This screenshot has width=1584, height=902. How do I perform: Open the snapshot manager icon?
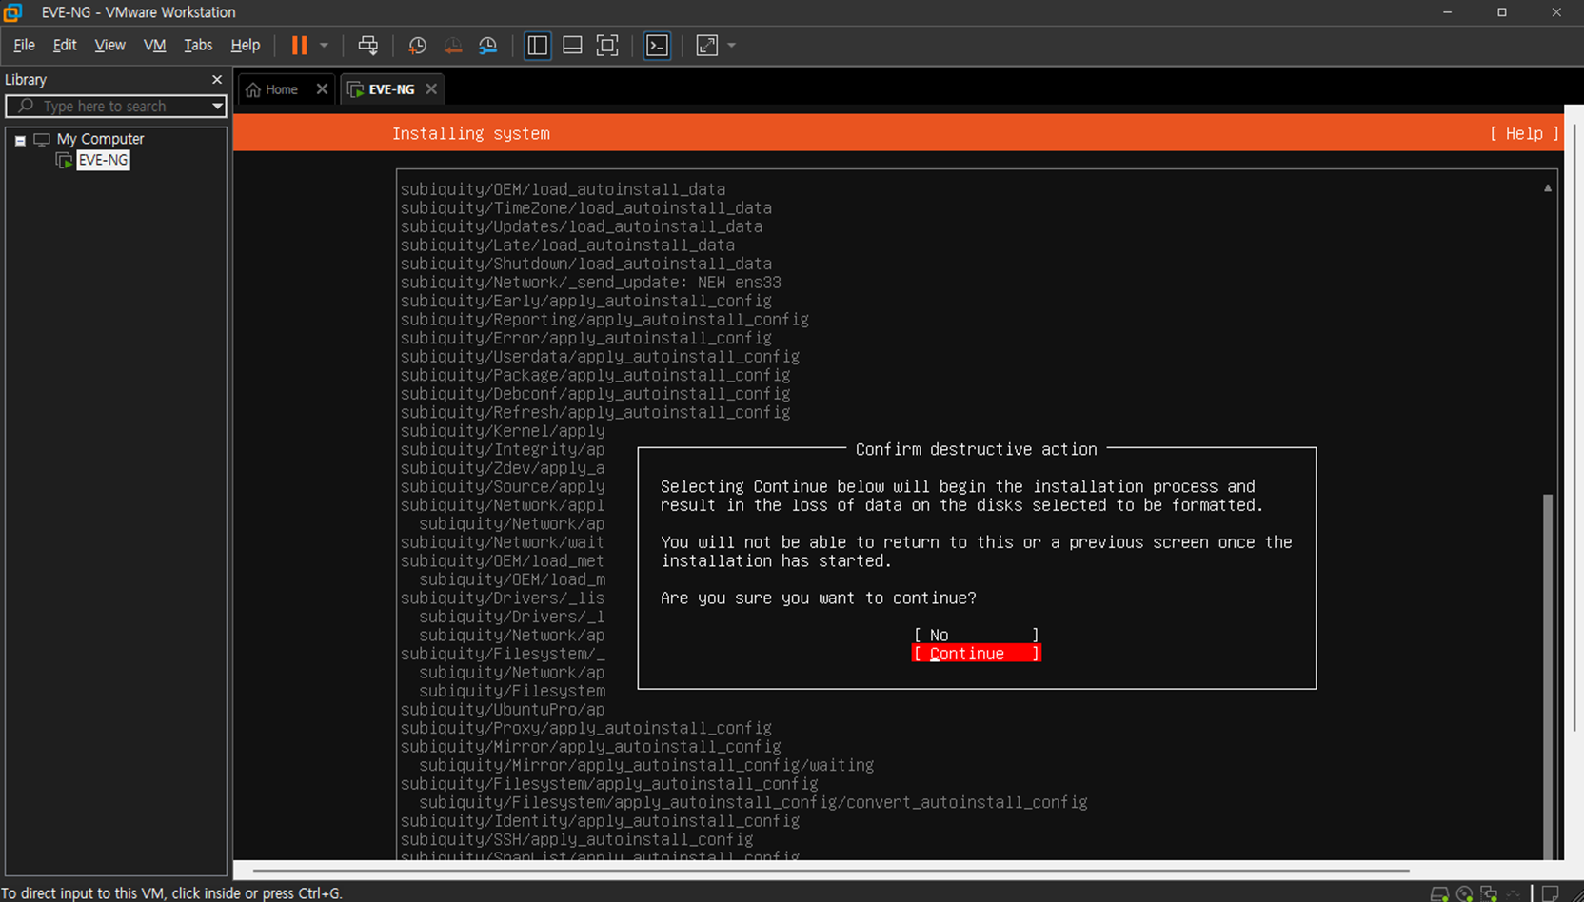488,45
